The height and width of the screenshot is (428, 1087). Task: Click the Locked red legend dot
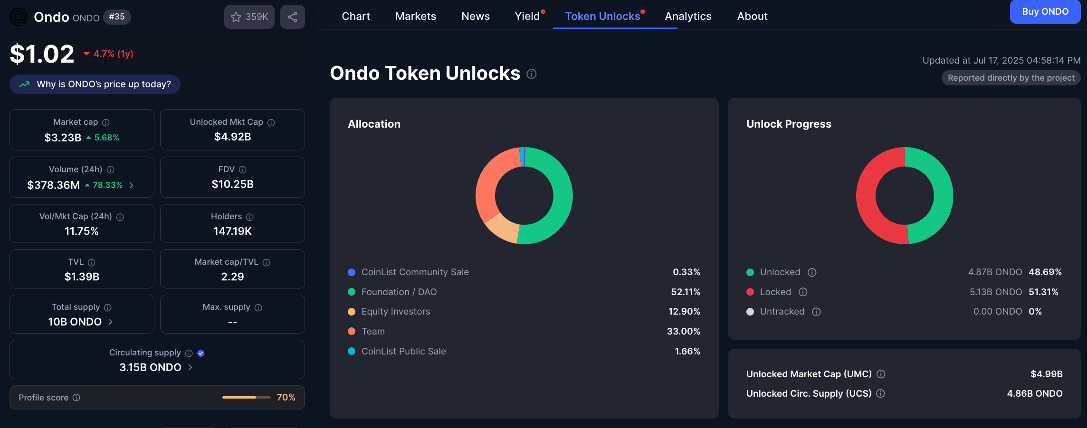pos(750,292)
